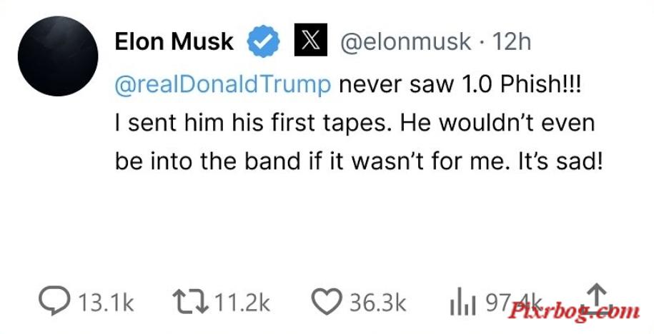This screenshot has width=654, height=334.
Task: Open the 12h timestamp of the tweet
Action: 511,41
